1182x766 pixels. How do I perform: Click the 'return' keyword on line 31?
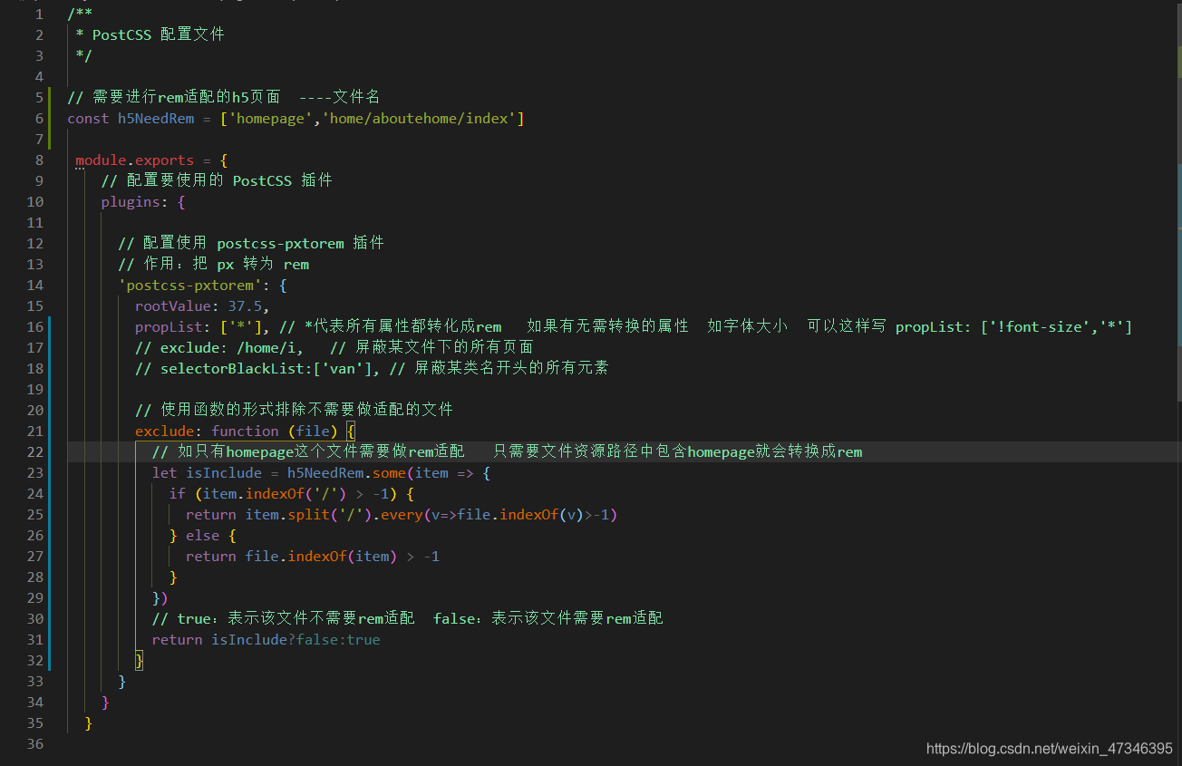click(x=177, y=639)
